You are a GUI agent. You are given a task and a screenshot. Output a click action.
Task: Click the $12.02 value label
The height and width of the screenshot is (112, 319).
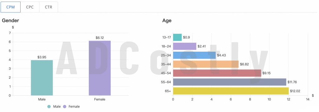[295, 91]
